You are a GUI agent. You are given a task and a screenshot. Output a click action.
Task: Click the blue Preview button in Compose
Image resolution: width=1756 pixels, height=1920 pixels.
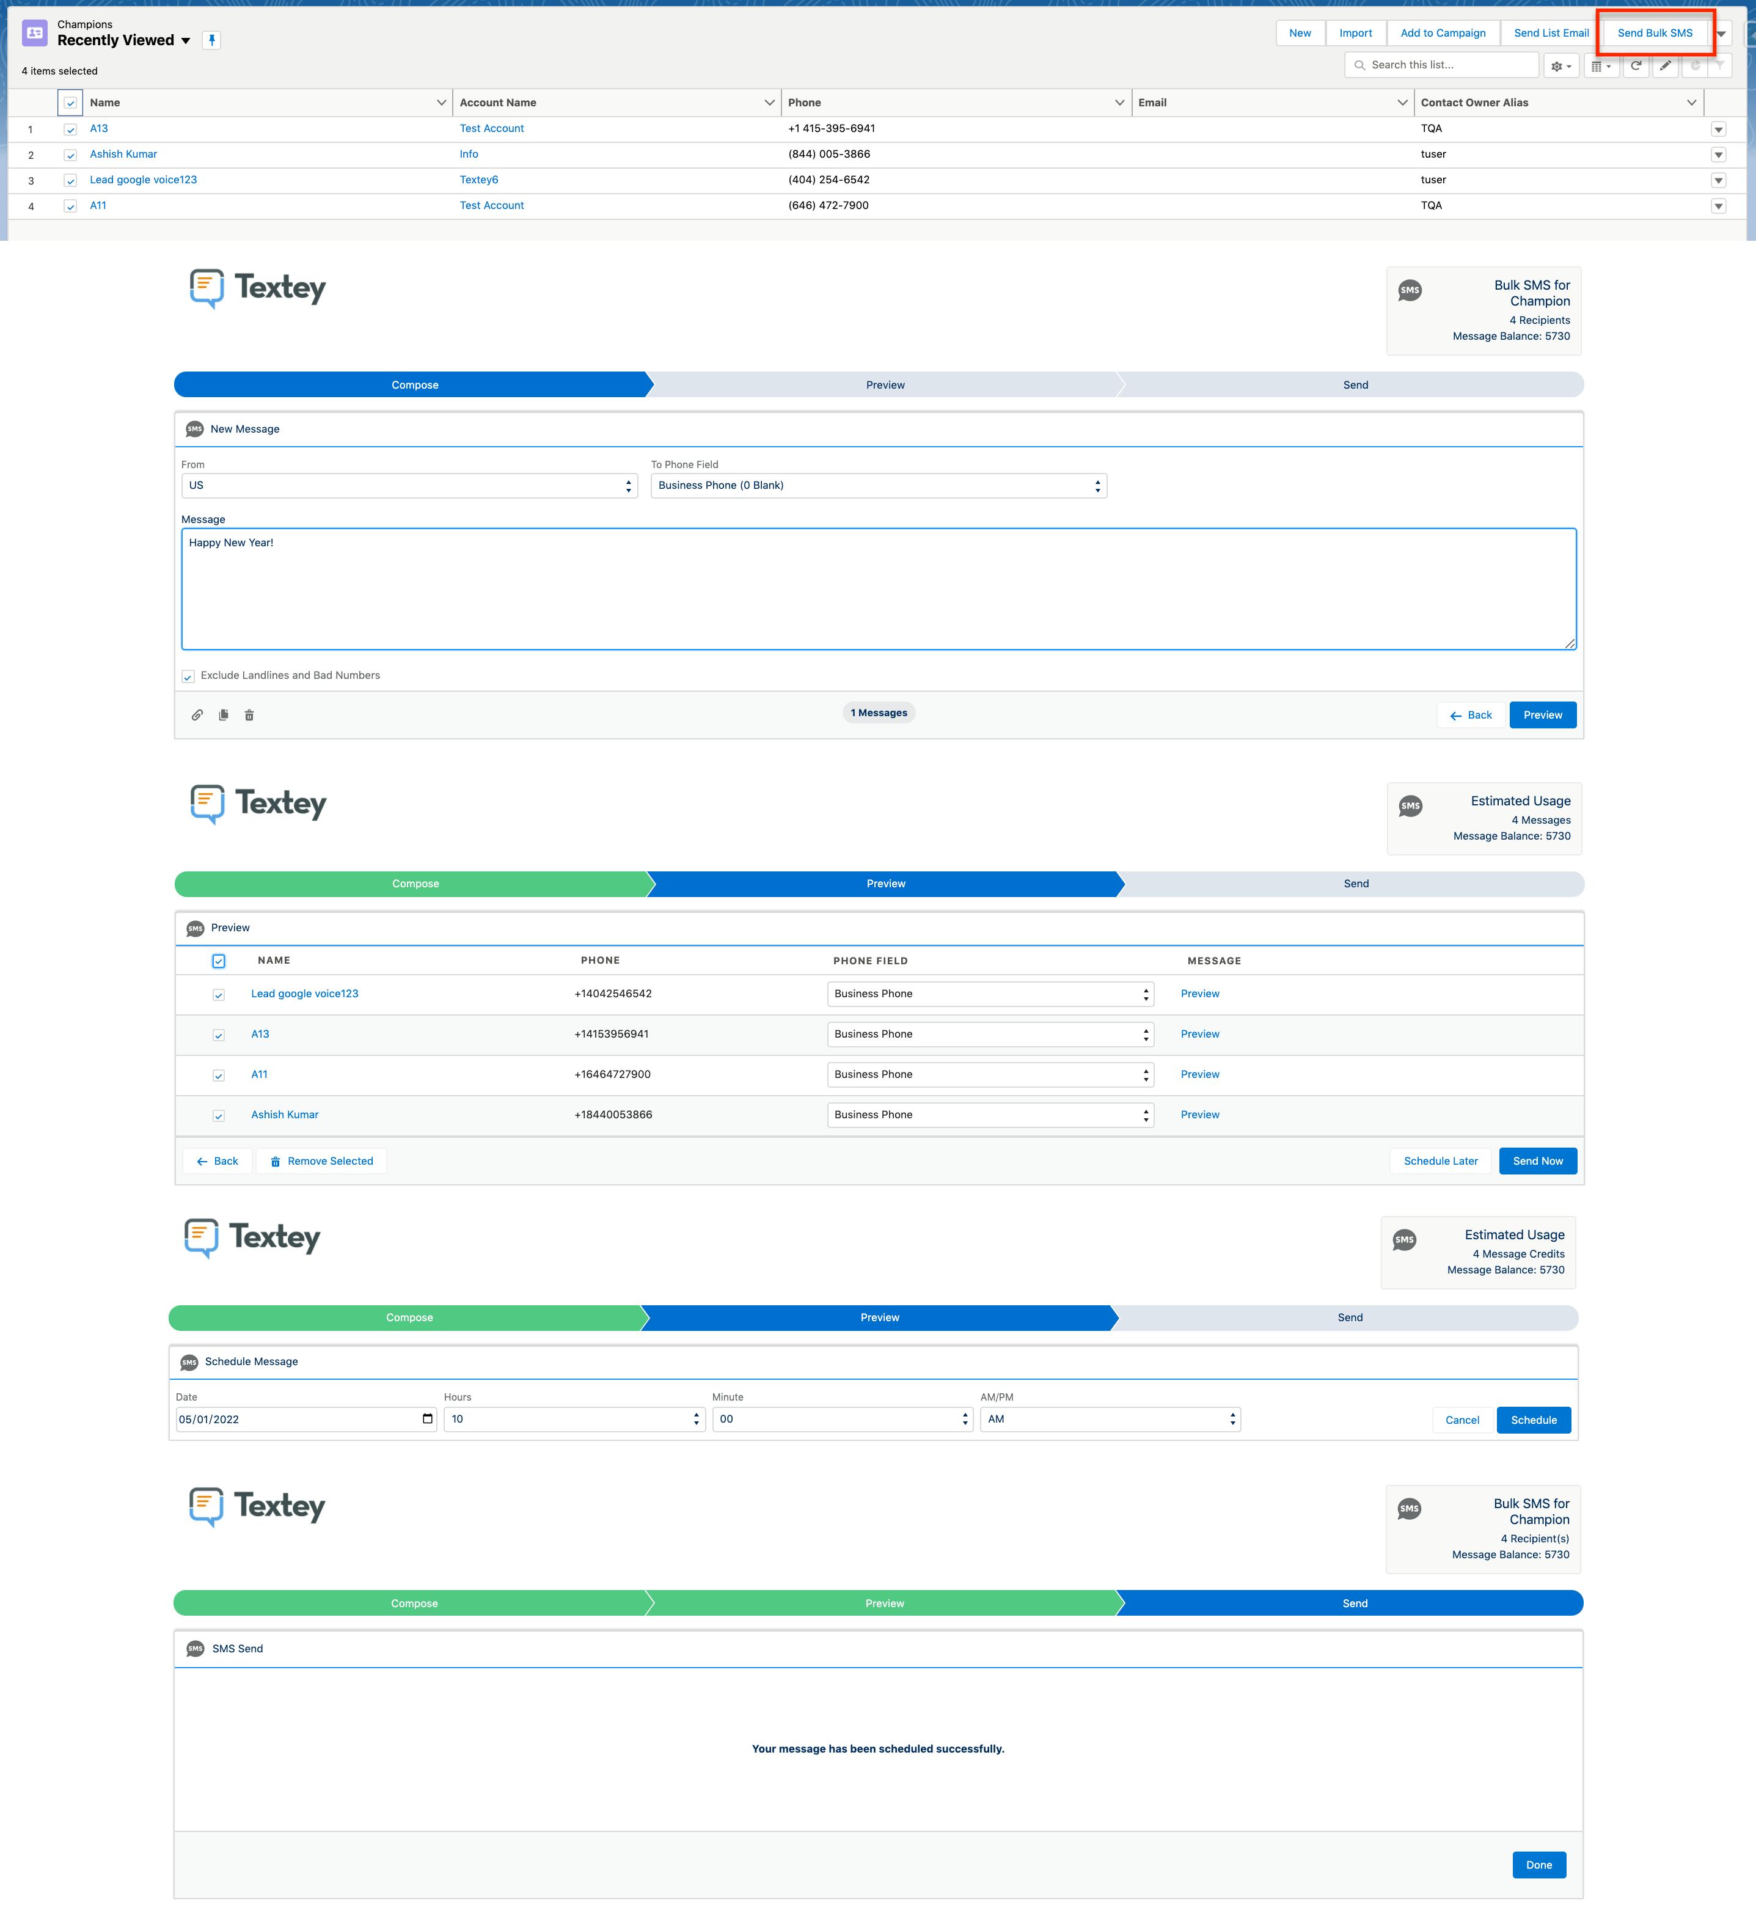(1543, 715)
